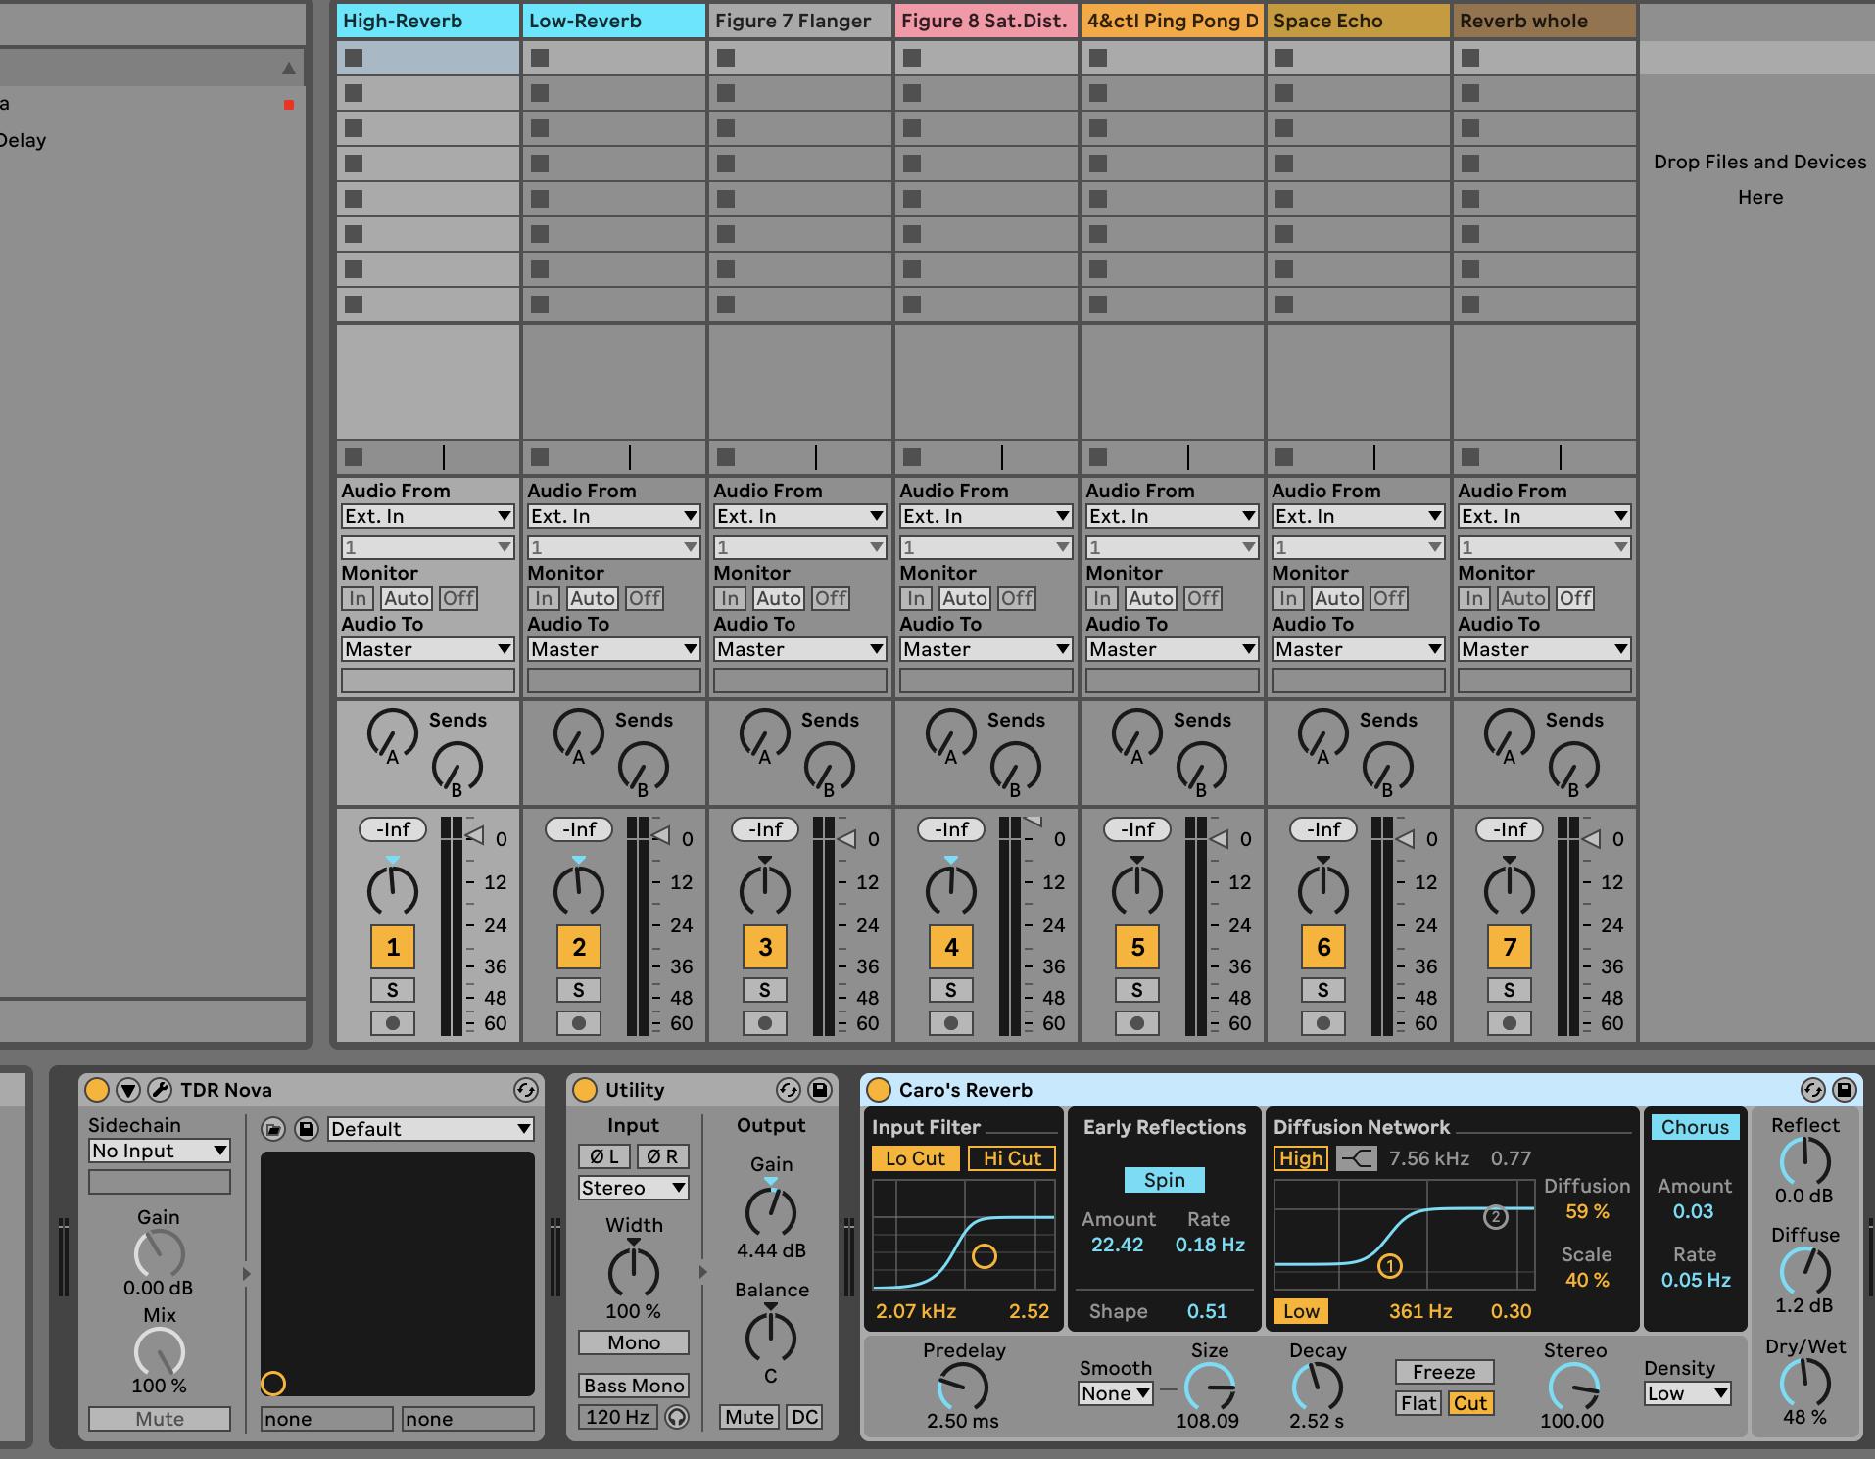Select the Reverb whole track header

[1544, 21]
